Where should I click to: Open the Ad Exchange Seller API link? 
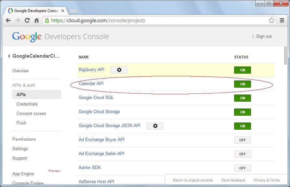pyautogui.click(x=101, y=153)
